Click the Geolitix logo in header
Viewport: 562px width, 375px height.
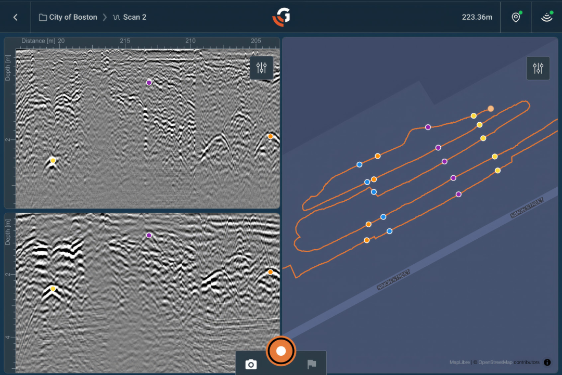(282, 17)
